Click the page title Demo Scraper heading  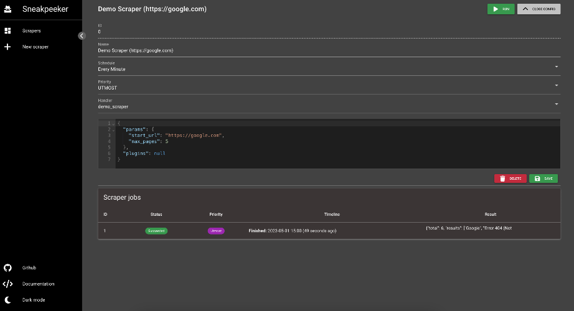pyautogui.click(x=153, y=9)
